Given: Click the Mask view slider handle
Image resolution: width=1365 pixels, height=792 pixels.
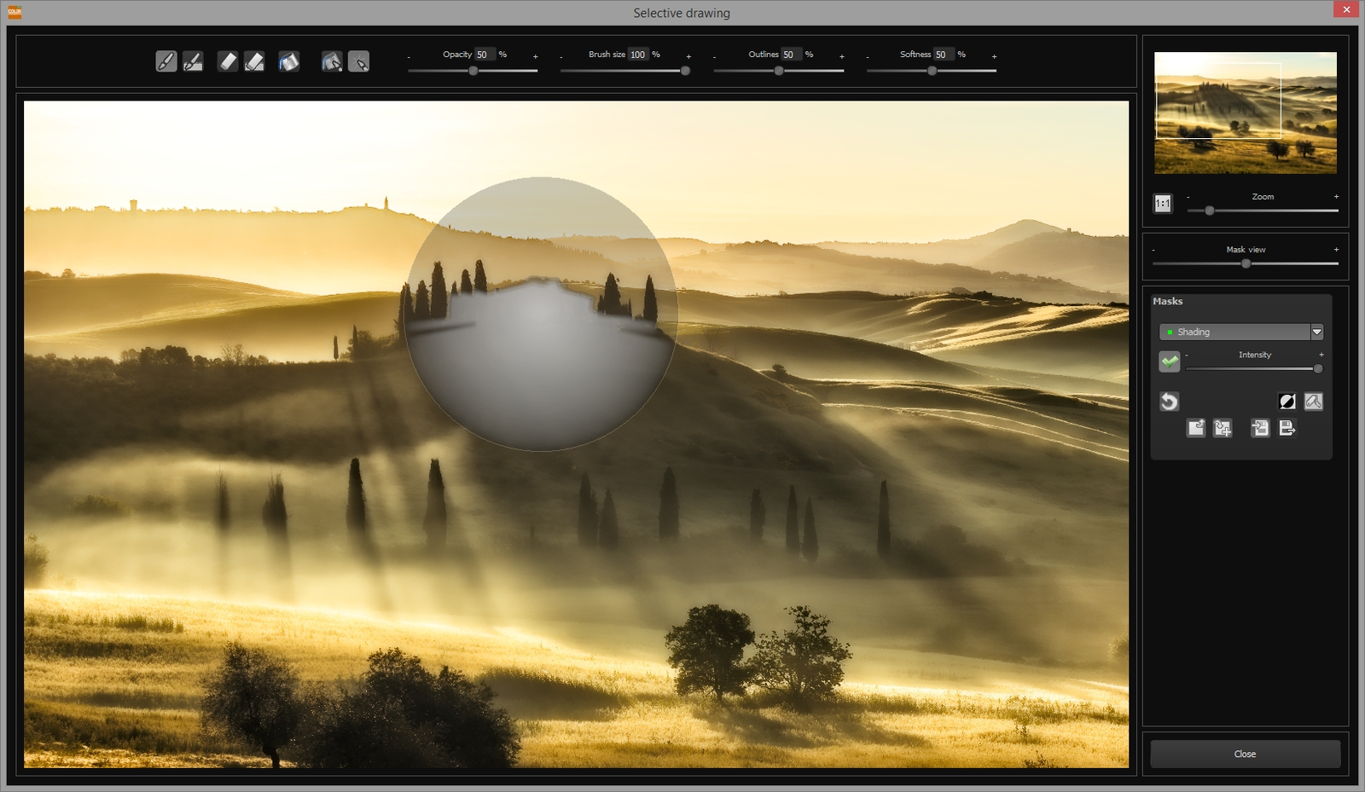Looking at the screenshot, I should (1246, 264).
